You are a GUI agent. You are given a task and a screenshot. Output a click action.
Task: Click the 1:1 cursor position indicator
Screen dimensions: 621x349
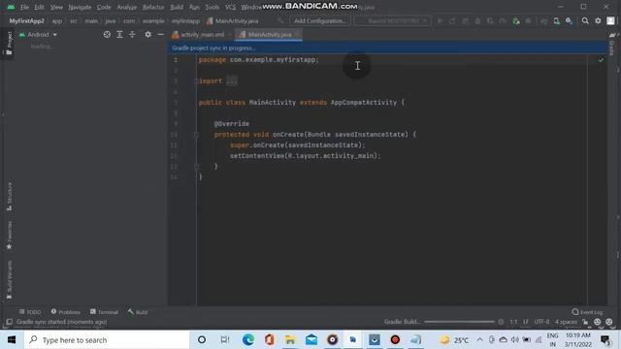point(513,322)
